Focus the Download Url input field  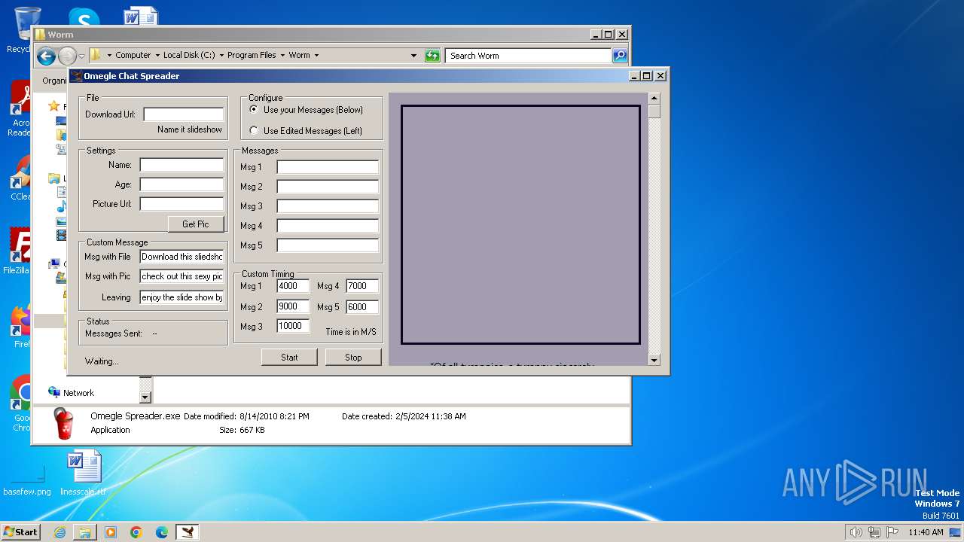pos(184,114)
